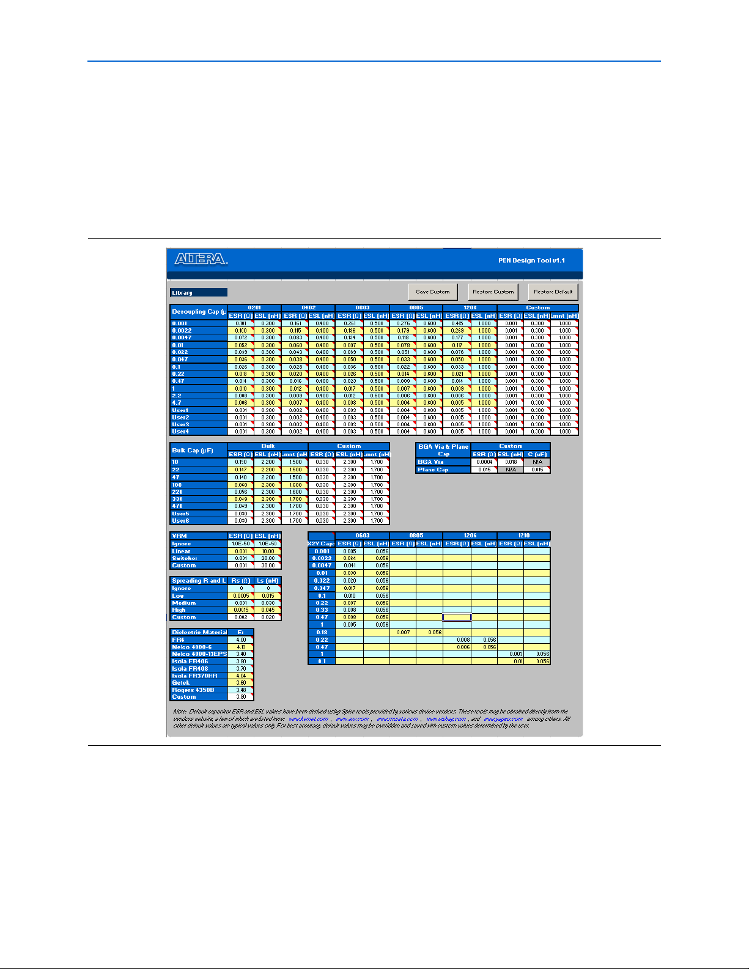
Task: Open the www.yageo.com vendor link
Action: pyautogui.click(x=503, y=719)
